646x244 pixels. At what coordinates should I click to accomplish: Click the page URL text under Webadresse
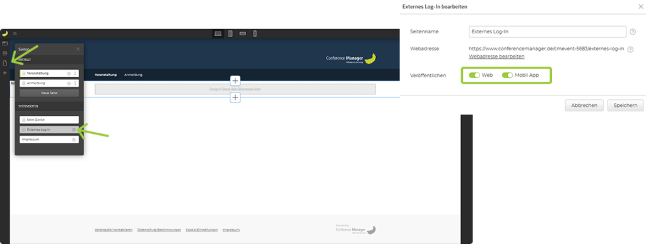546,49
